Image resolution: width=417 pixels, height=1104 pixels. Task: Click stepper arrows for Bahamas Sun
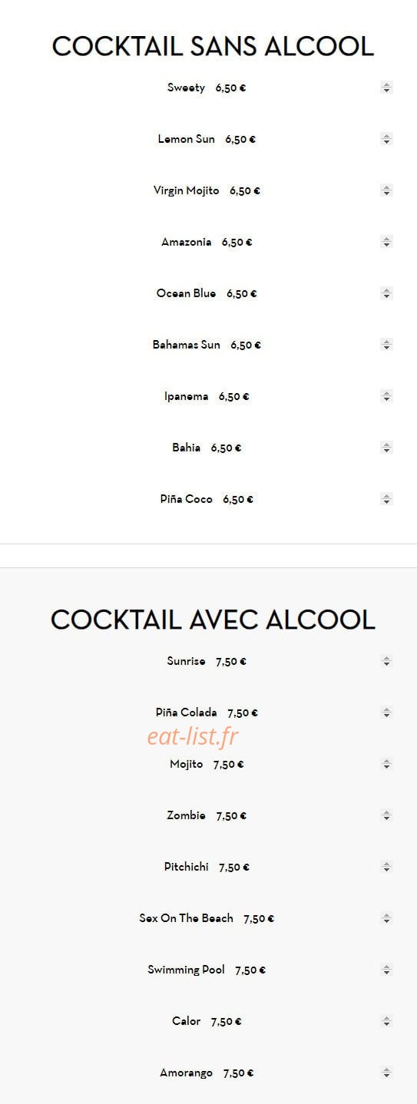click(386, 345)
